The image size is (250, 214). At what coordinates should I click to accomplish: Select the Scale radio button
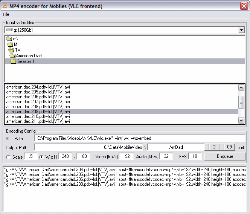(x=8, y=157)
